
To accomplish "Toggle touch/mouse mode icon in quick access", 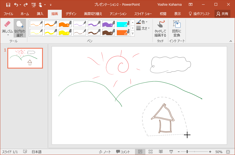I will 40,5.
